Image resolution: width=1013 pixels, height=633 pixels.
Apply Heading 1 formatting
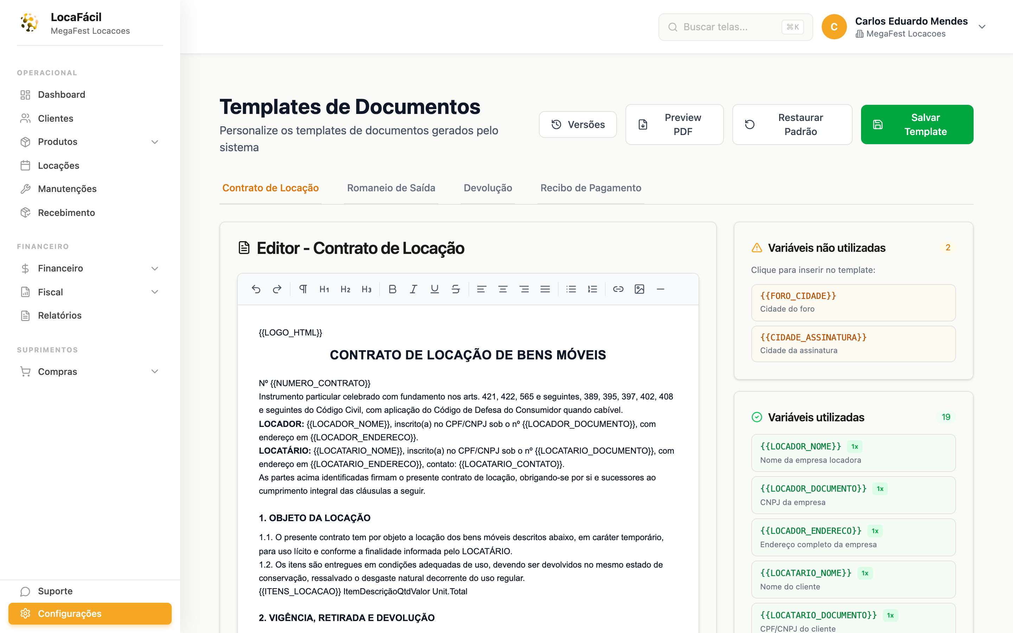[324, 289]
